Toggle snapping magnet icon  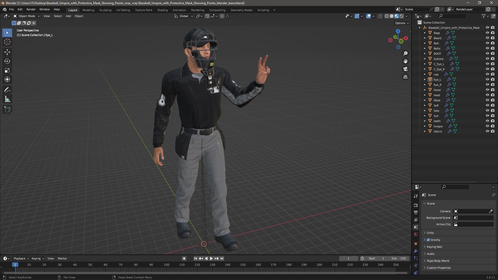pos(207,16)
